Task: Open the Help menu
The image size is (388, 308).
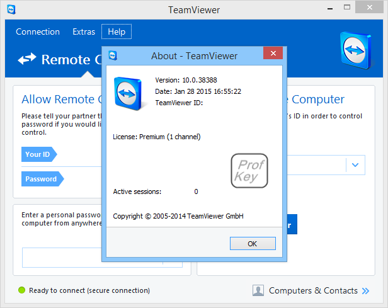Action: point(117,31)
